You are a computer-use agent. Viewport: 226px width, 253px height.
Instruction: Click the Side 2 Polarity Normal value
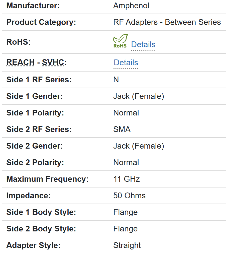(x=126, y=163)
